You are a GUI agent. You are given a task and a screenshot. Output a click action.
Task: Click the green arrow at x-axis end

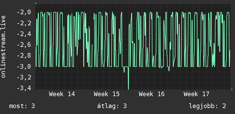232,89
